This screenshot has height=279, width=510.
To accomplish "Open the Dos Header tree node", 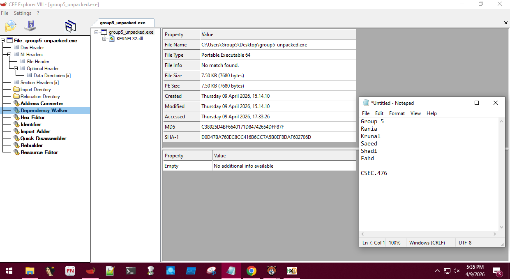I will point(32,48).
